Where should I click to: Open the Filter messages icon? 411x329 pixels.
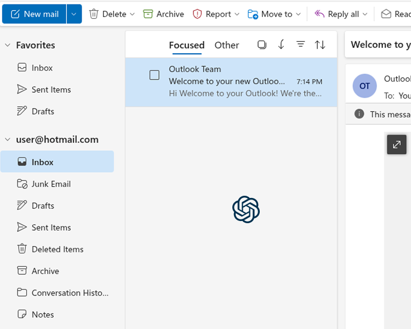300,45
